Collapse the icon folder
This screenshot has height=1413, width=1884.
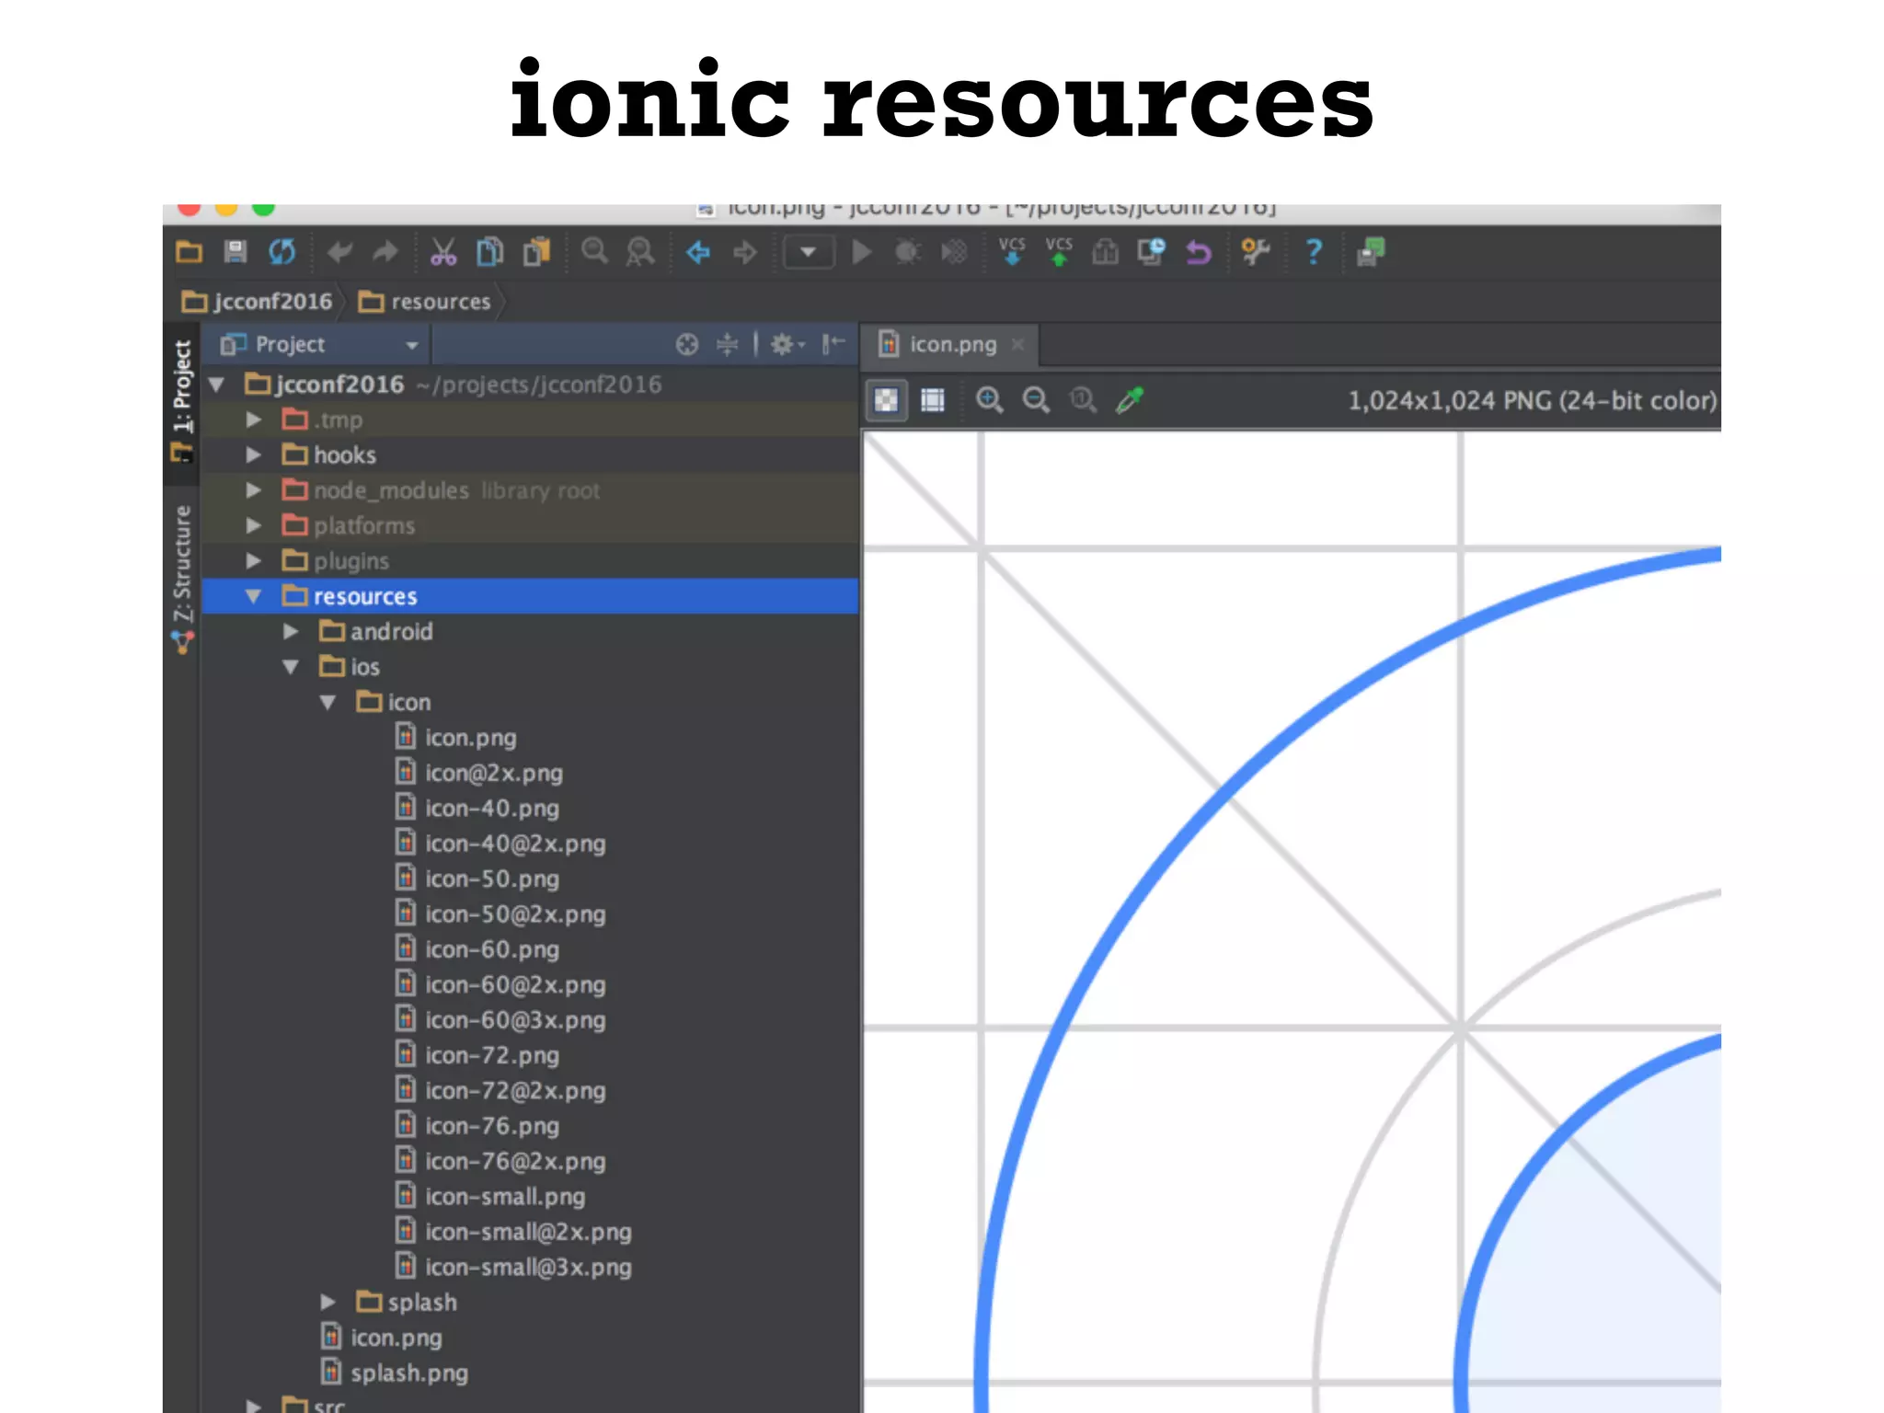[327, 702]
